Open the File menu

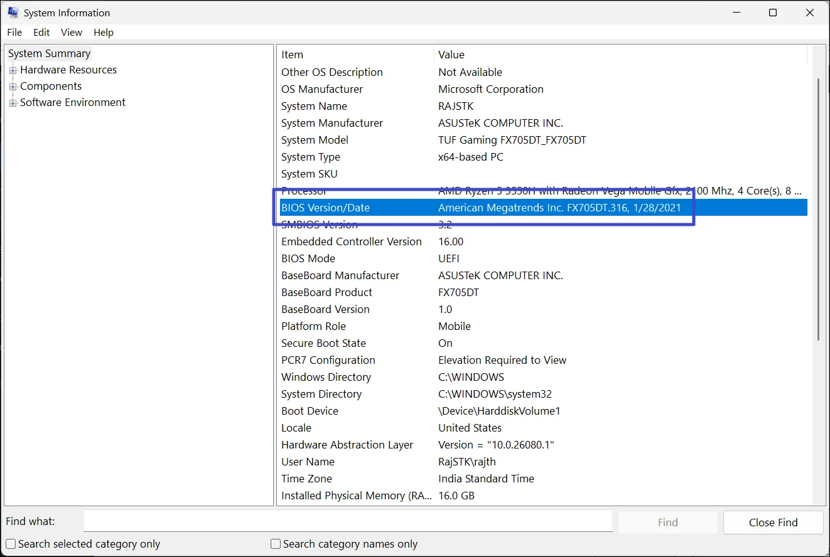(14, 33)
